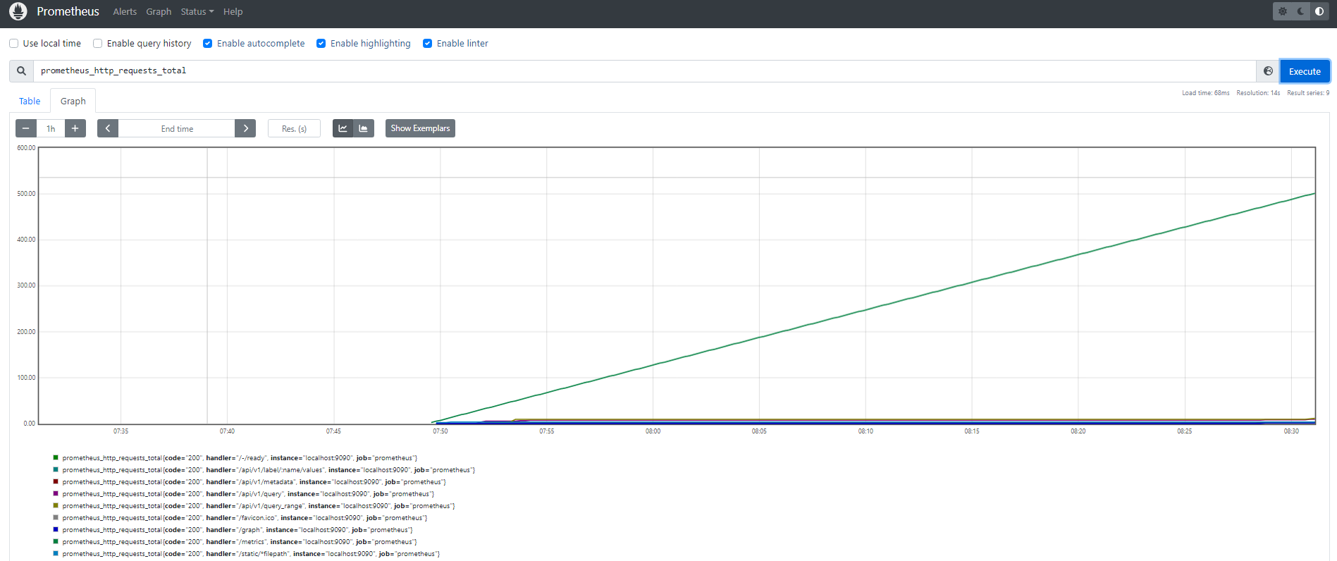Click the Execute button
Screen dimensions: 1337x561
1305,71
